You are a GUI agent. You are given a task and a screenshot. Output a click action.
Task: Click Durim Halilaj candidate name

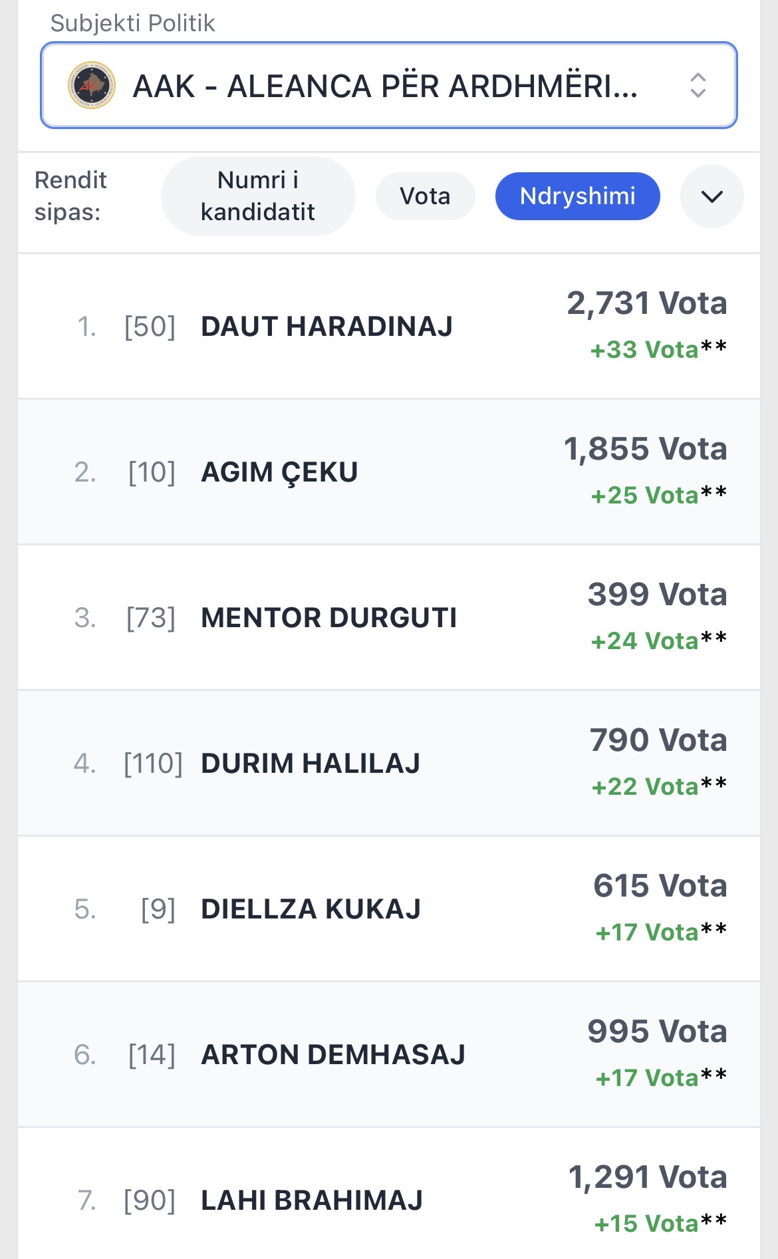tap(310, 764)
